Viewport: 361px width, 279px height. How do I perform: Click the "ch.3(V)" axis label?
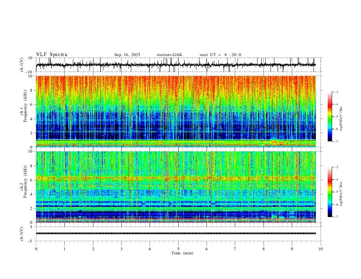[x=22, y=234]
